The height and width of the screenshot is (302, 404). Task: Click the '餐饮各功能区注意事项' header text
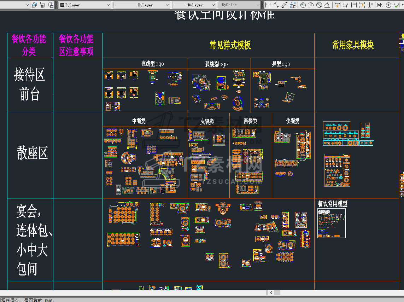point(76,45)
